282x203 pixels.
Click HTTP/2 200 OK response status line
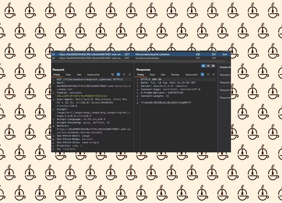(151, 79)
